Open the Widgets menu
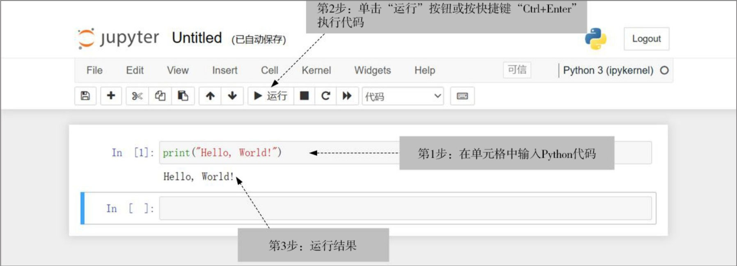737x266 pixels. coord(373,70)
